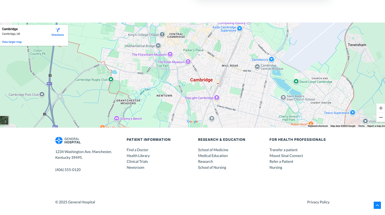385x215 pixels.
Task: Zoom out using the minus control
Action: (x=381, y=117)
